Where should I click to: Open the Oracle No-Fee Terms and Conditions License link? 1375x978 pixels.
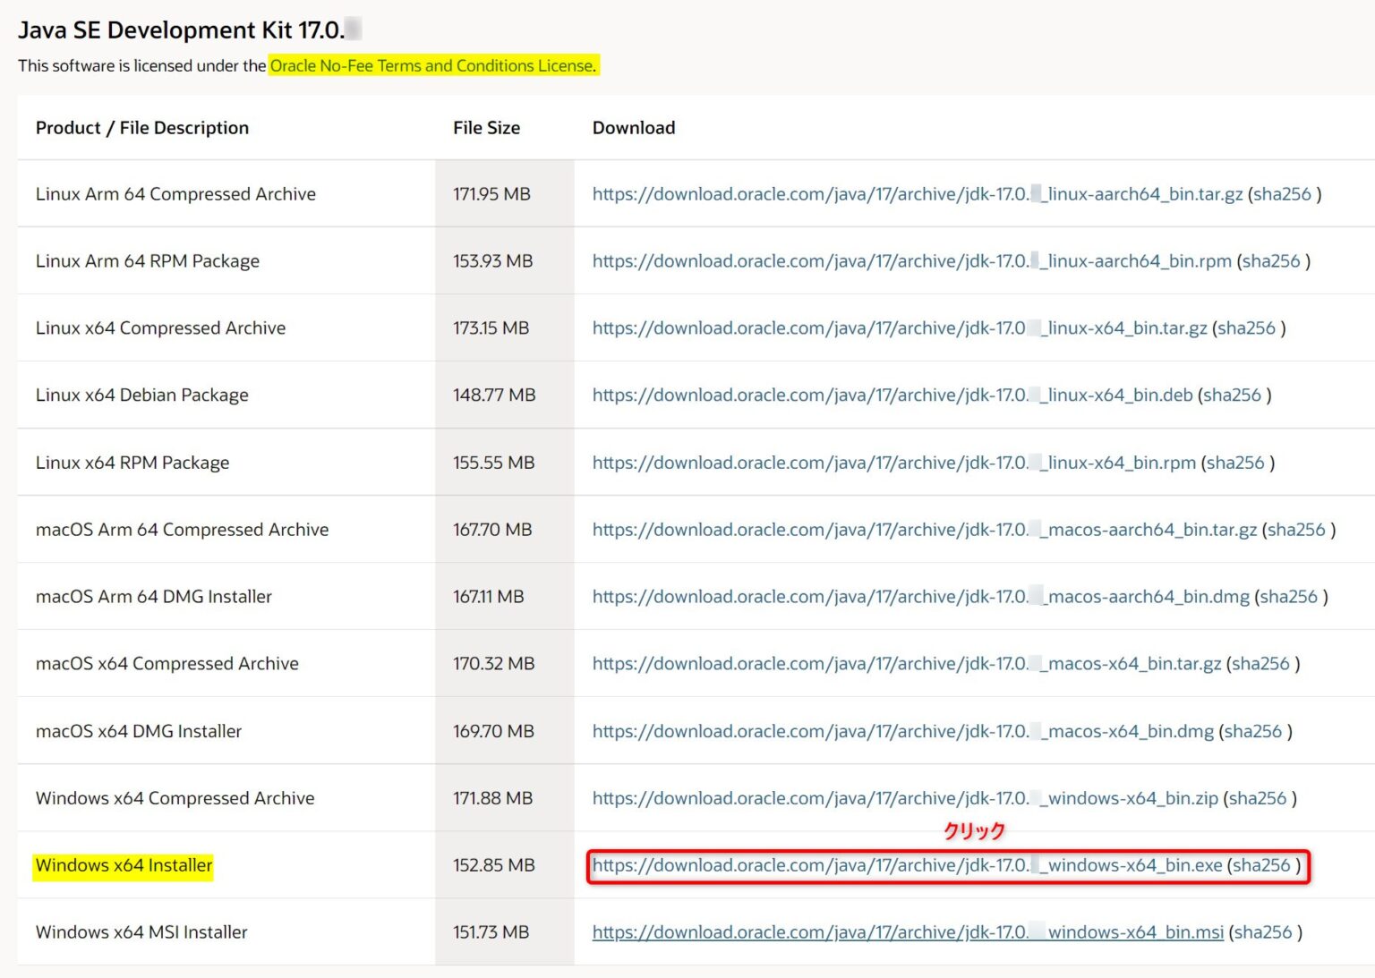(432, 65)
